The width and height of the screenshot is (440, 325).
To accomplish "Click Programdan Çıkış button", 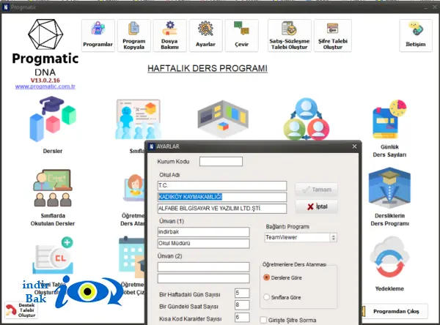I will (x=396, y=311).
